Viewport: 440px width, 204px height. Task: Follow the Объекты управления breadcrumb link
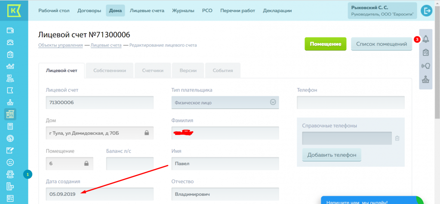click(61, 45)
